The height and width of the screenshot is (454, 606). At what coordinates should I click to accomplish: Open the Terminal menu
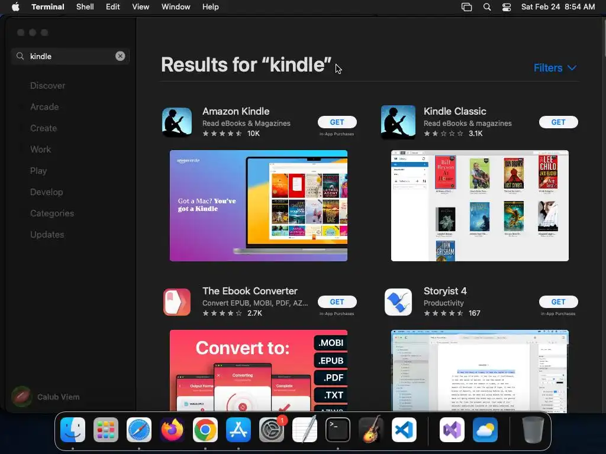(x=48, y=7)
